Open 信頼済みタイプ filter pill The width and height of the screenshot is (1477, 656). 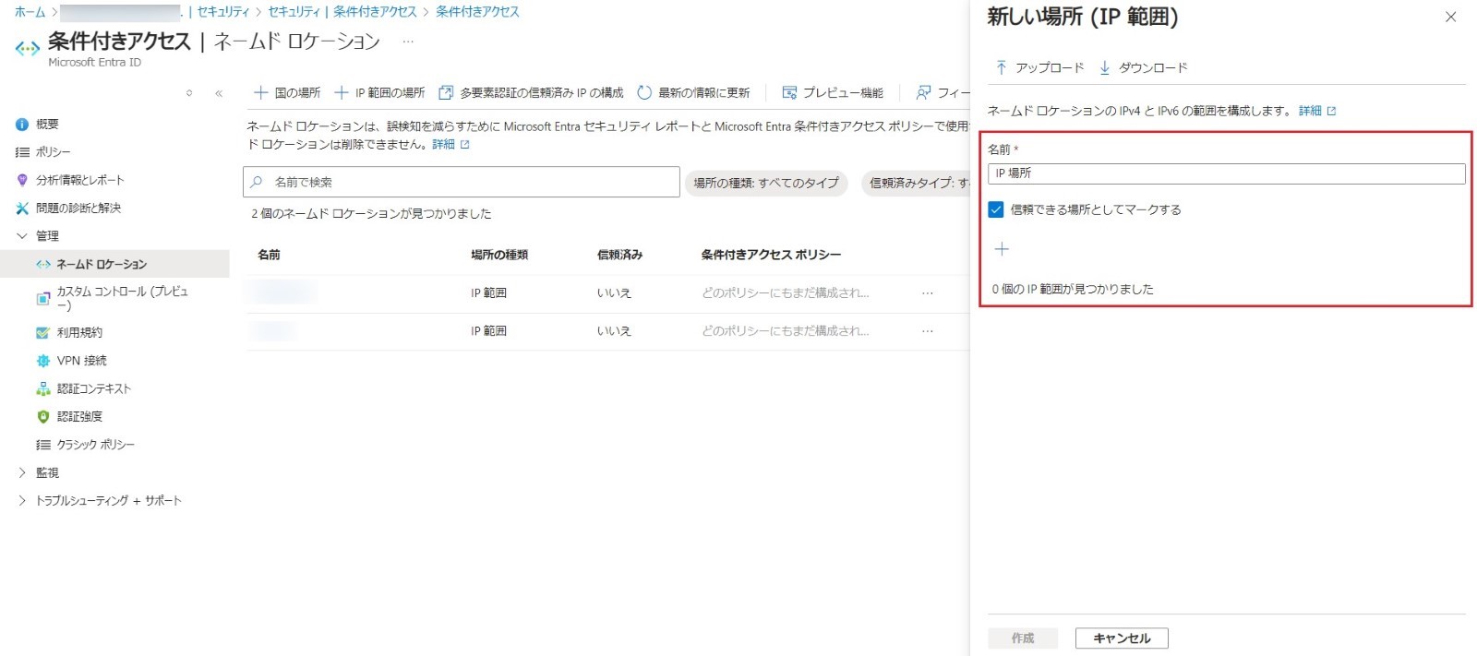916,183
